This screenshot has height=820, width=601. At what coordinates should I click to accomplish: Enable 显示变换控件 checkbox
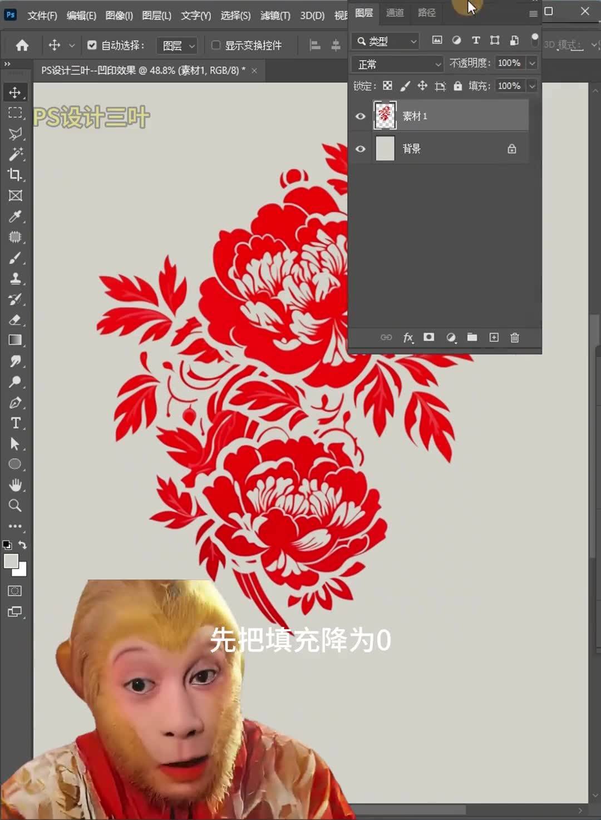point(216,46)
